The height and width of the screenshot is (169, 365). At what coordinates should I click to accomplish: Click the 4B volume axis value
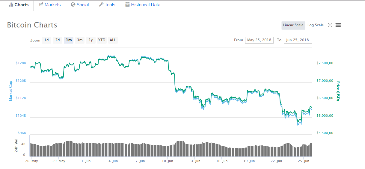coord(23,144)
